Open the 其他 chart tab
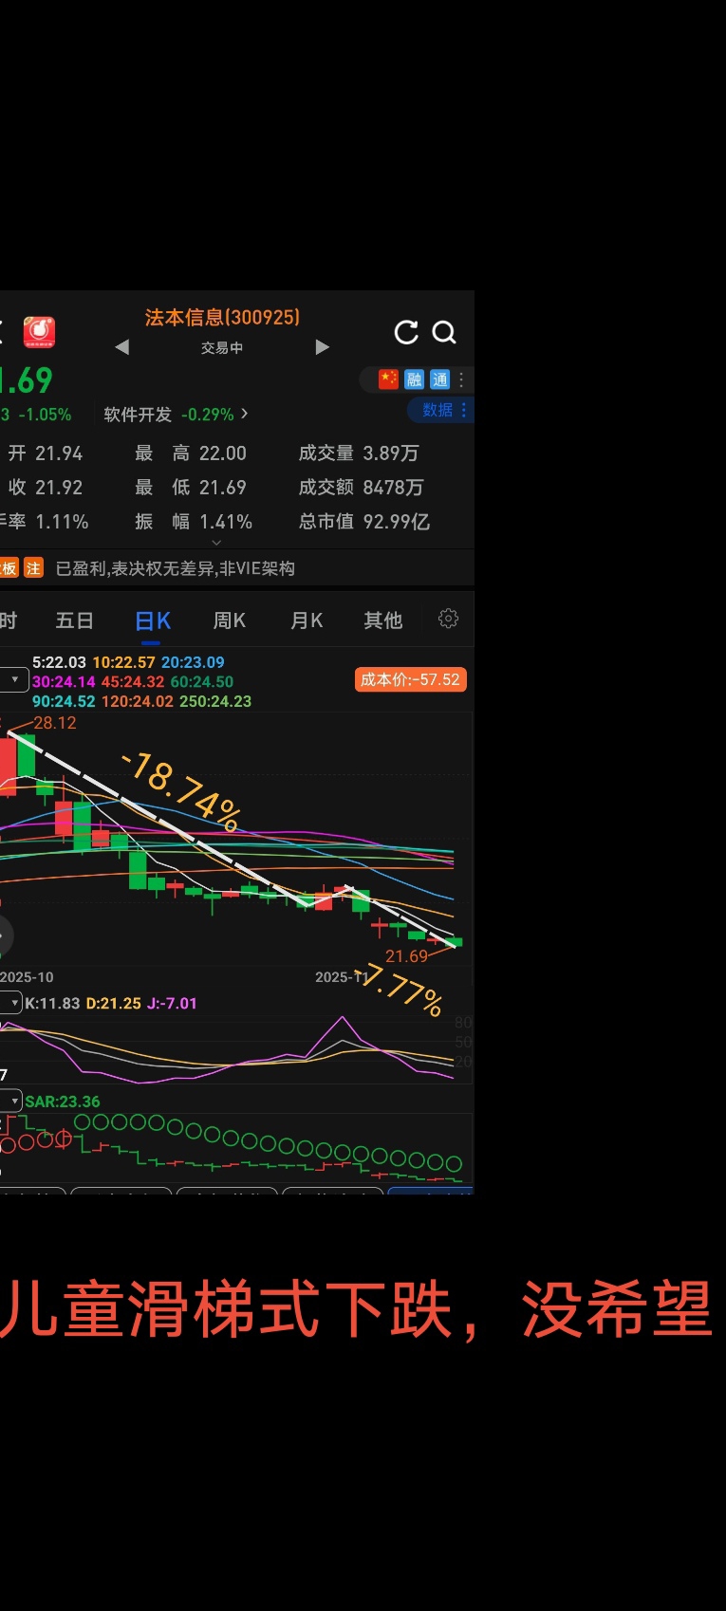The width and height of the screenshot is (726, 1611). click(x=383, y=620)
